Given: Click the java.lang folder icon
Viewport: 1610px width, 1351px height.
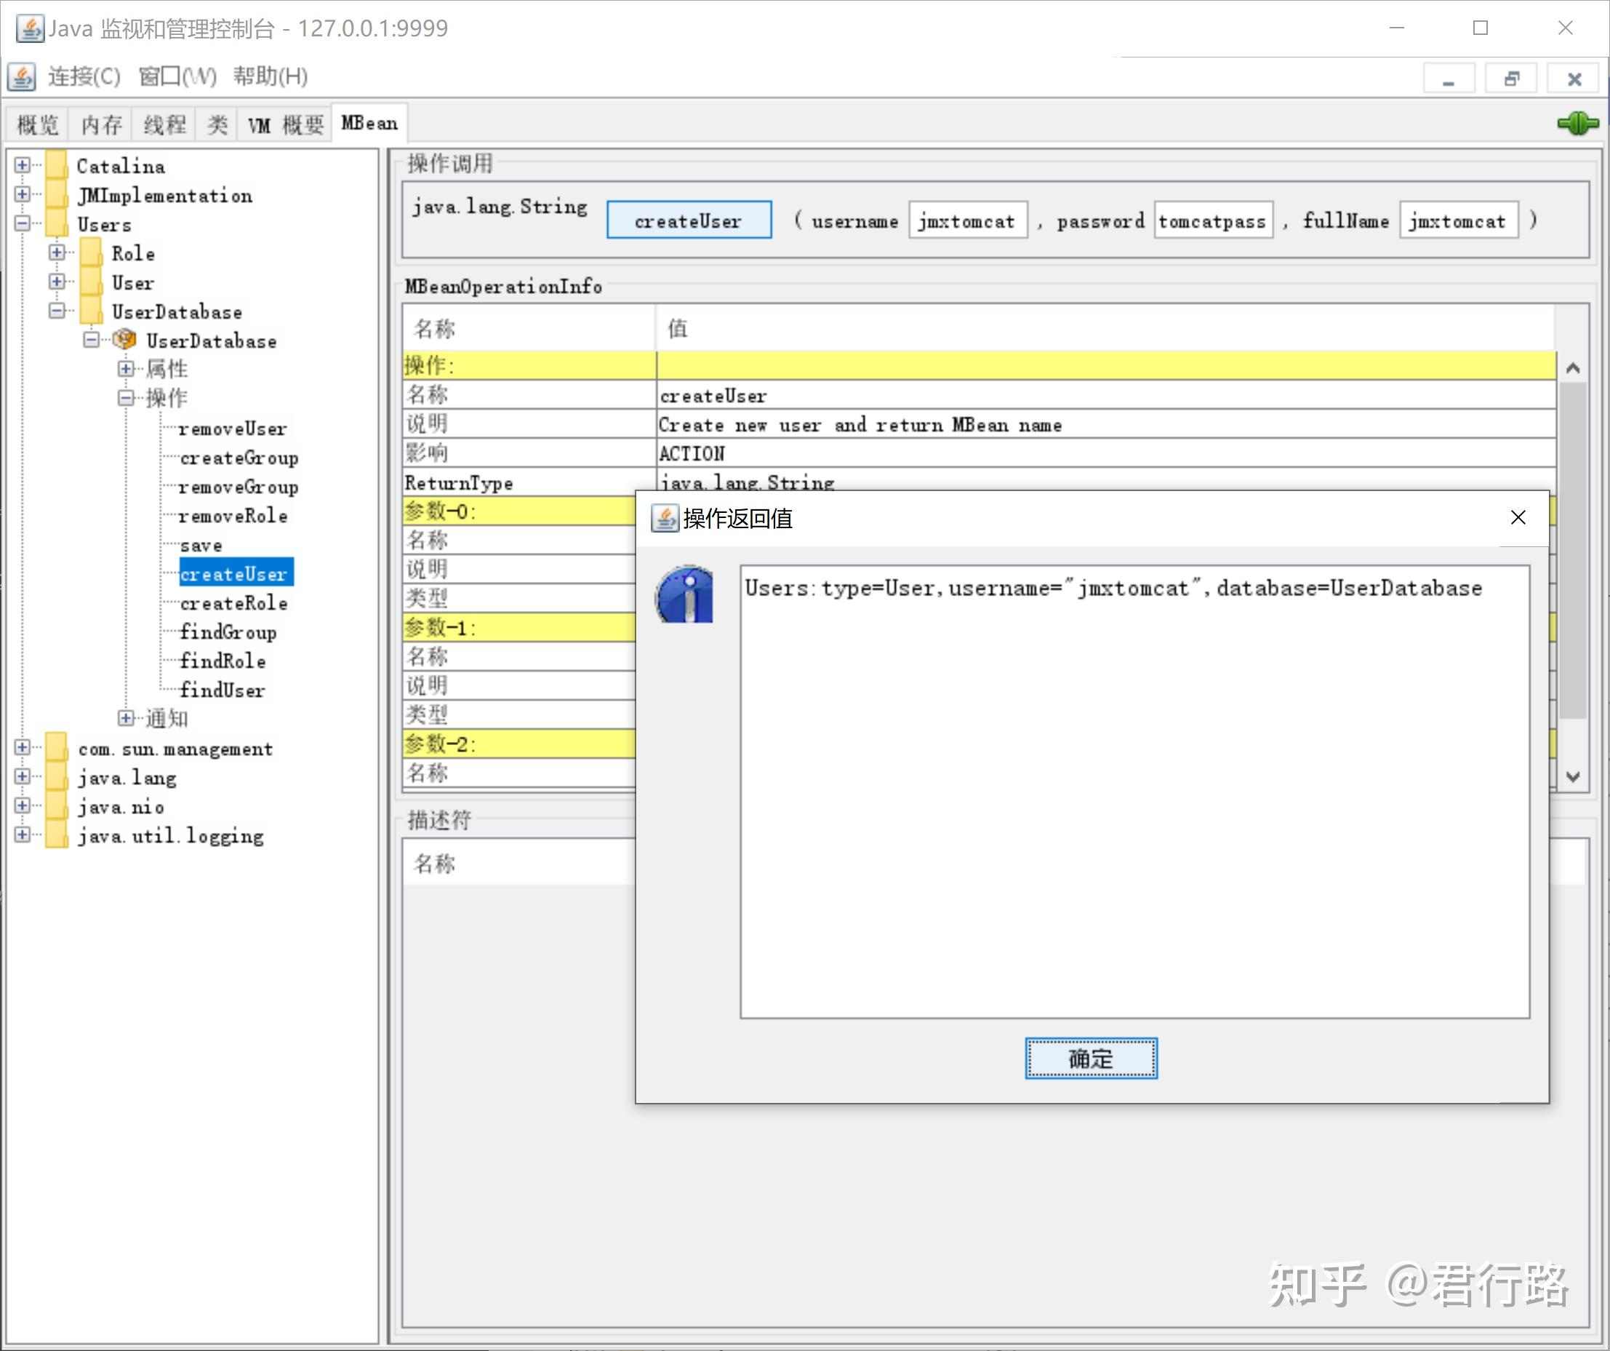Looking at the screenshot, I should click(x=57, y=777).
